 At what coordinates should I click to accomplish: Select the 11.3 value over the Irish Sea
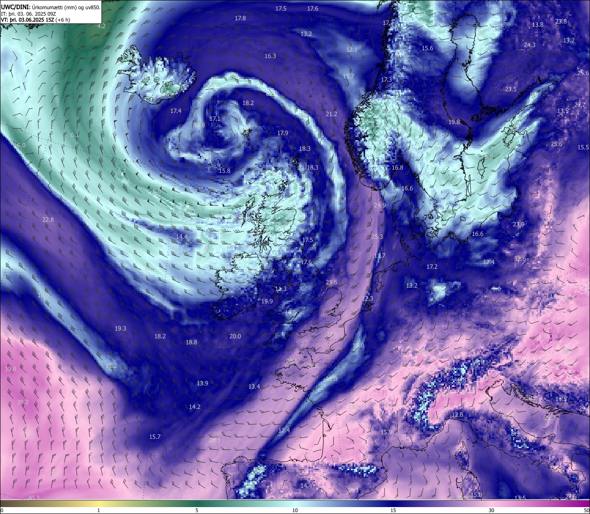pos(281,289)
